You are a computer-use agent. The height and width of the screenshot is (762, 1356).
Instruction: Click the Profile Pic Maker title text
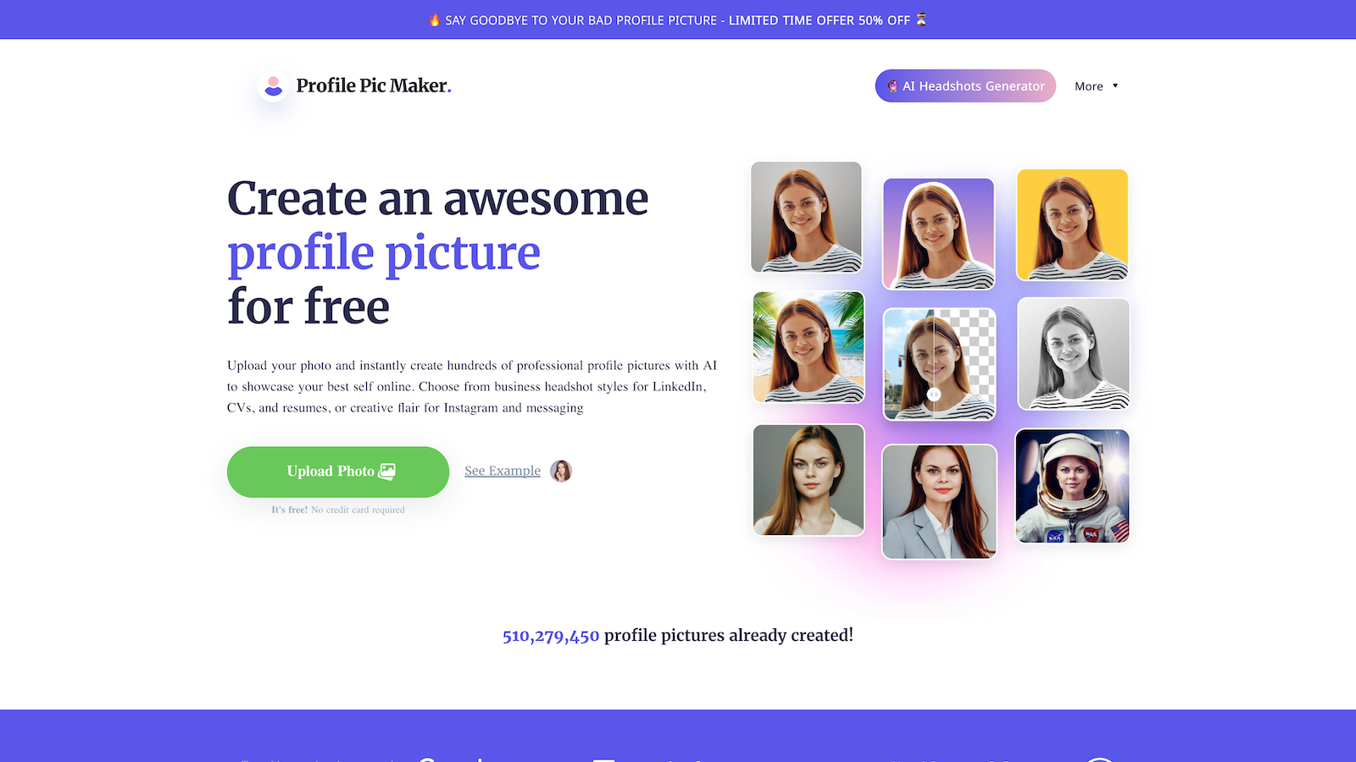tap(374, 86)
